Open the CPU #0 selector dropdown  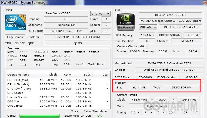click(x=100, y=13)
